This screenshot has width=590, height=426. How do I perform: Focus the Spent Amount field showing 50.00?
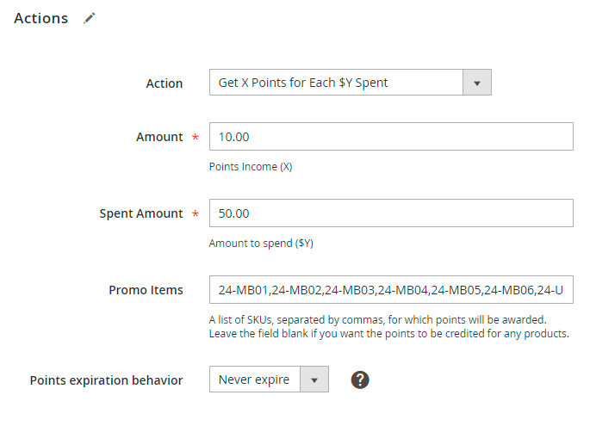click(x=390, y=213)
